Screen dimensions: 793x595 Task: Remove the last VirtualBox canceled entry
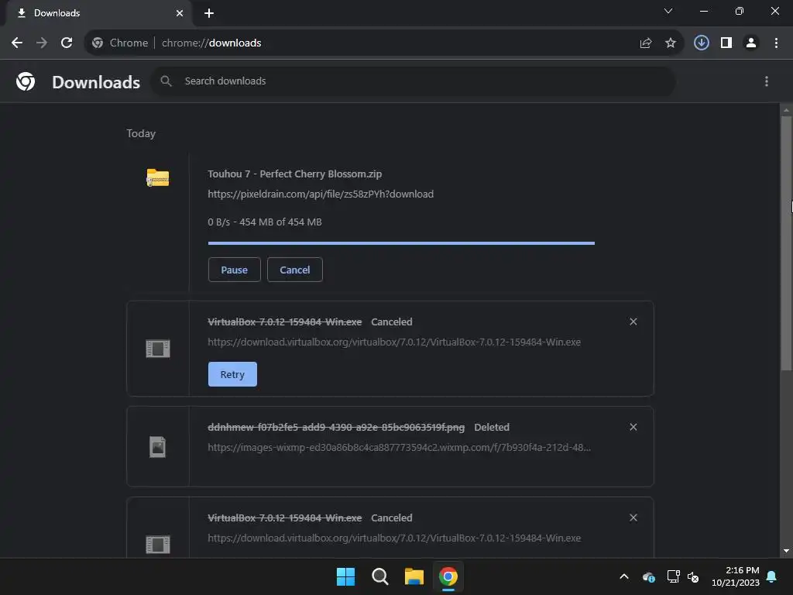point(633,518)
